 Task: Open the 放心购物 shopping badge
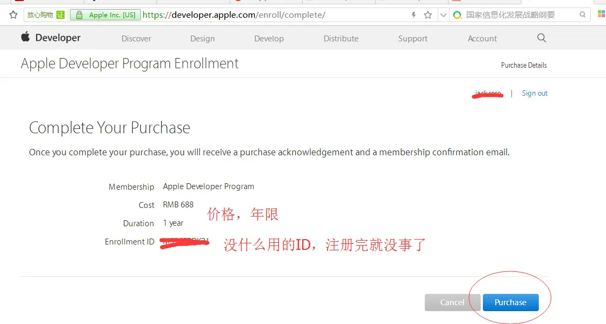pos(45,15)
